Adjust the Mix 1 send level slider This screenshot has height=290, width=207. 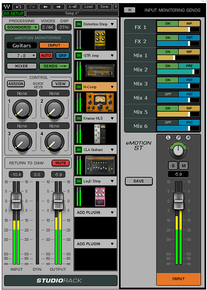(x=178, y=58)
